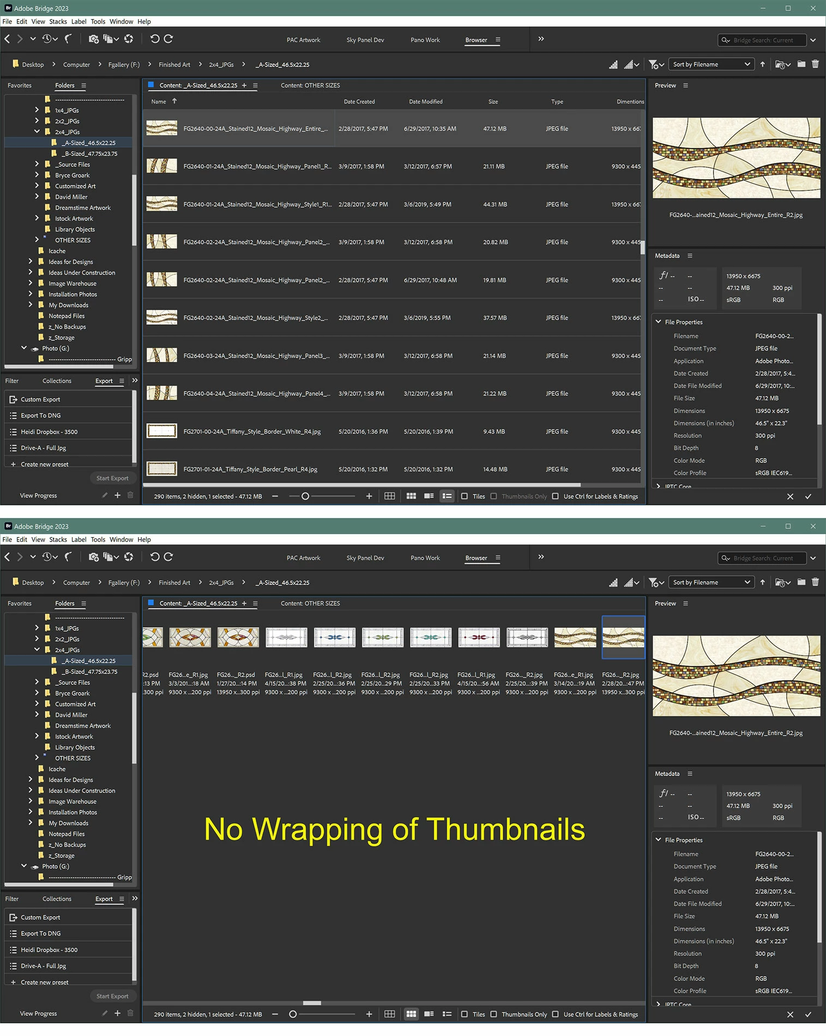Switch to list view in lower window
The image size is (826, 1036).
447,1014
